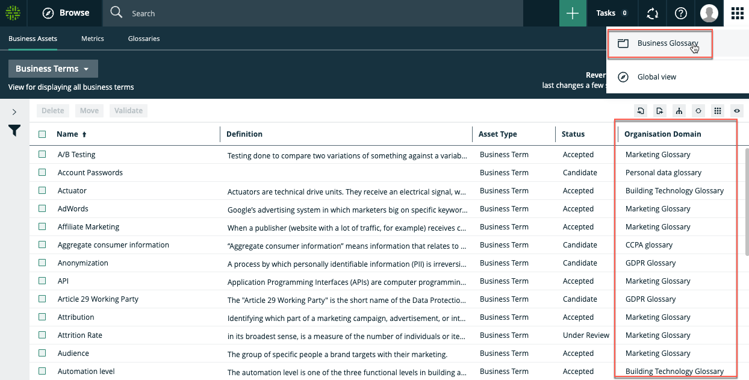Switch to the Business Assets tab

click(33, 39)
